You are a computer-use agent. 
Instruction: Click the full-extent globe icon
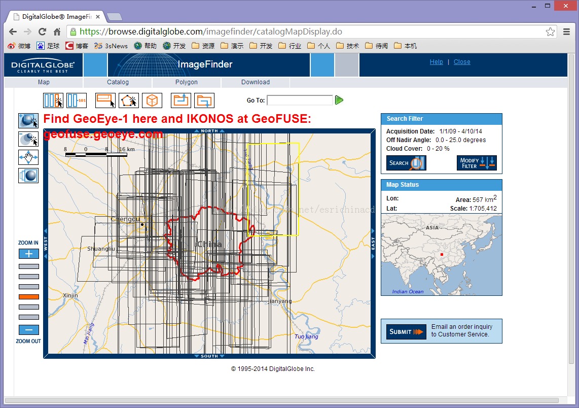28,176
